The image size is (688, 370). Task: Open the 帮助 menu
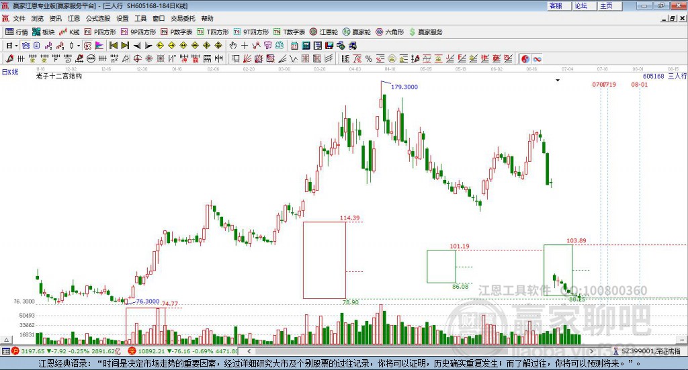point(207,18)
